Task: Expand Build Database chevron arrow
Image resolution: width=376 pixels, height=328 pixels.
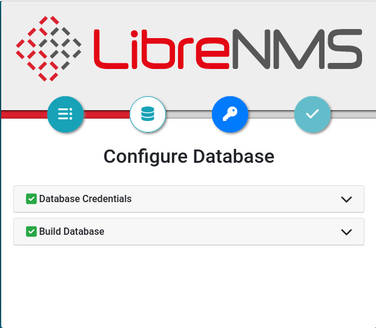Action: coord(346,232)
